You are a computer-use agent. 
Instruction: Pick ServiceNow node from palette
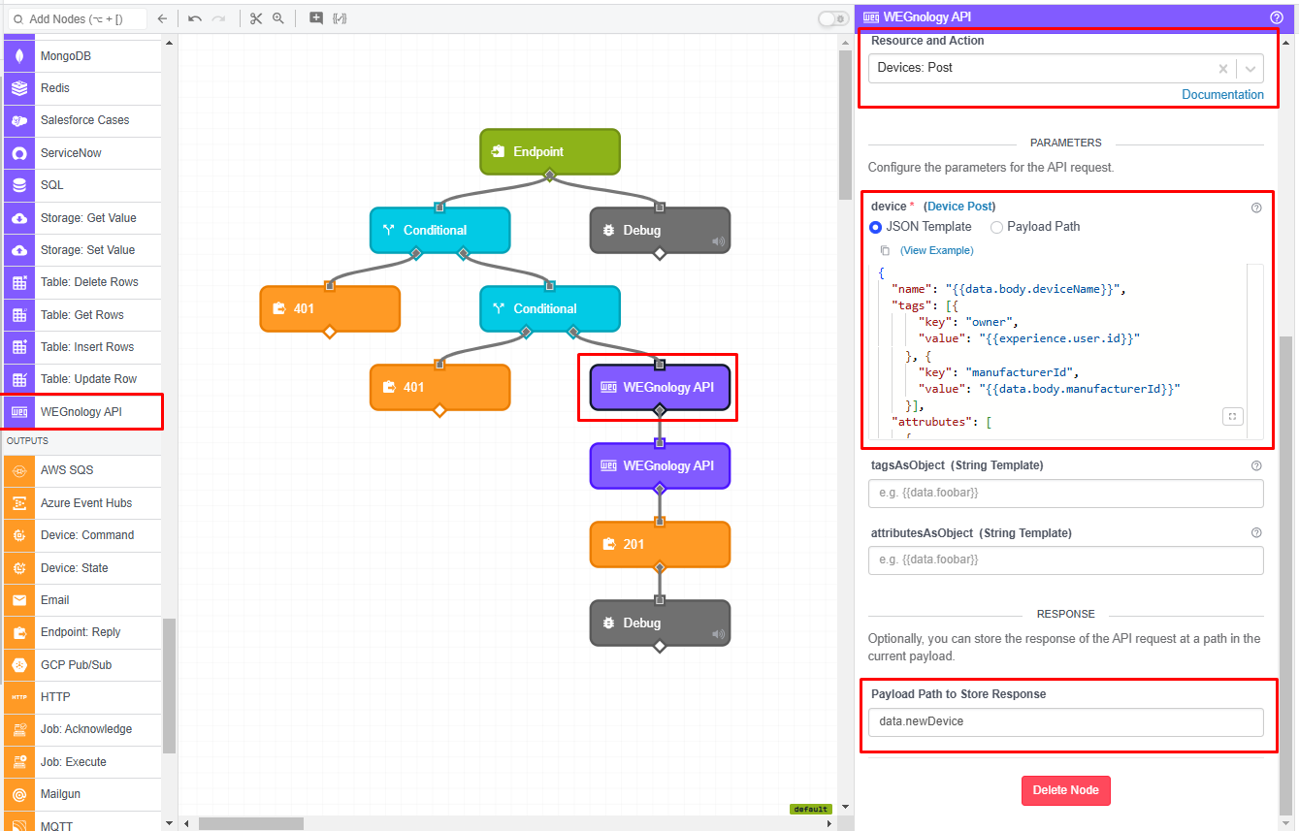[x=81, y=153]
